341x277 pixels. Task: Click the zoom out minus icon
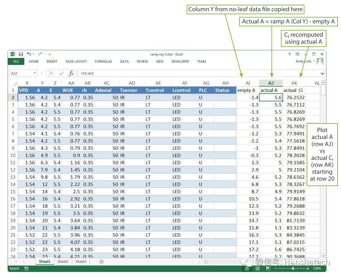(x=276, y=269)
